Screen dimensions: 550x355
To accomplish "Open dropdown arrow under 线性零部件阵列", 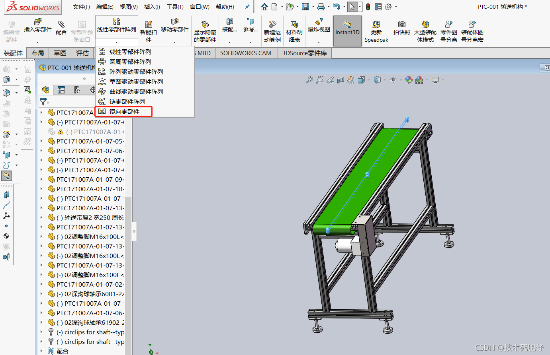I will (x=117, y=42).
